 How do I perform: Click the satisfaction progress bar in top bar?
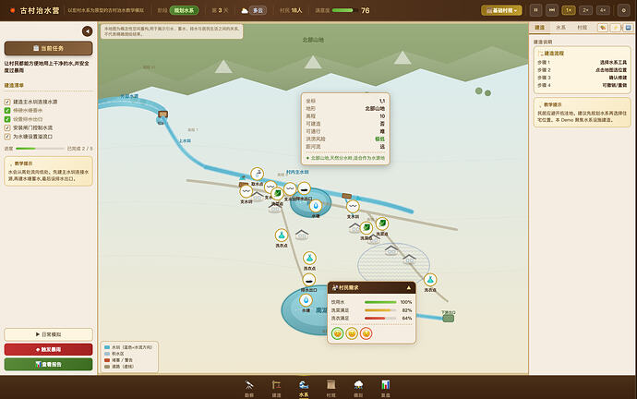click(x=344, y=10)
